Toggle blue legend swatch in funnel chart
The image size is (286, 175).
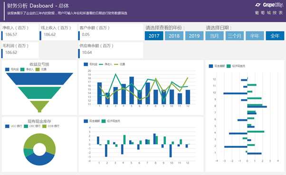pyautogui.click(x=7, y=69)
